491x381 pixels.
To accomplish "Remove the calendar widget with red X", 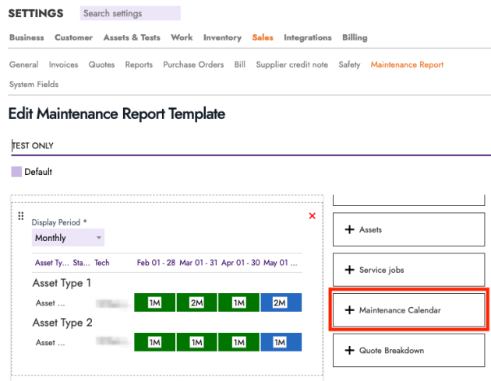I will tap(313, 216).
